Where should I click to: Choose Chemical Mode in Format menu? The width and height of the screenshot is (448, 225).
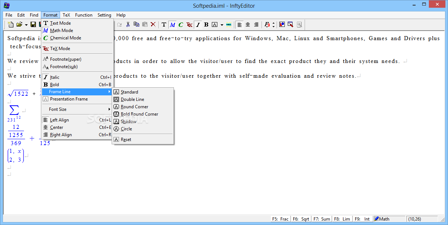click(x=77, y=38)
